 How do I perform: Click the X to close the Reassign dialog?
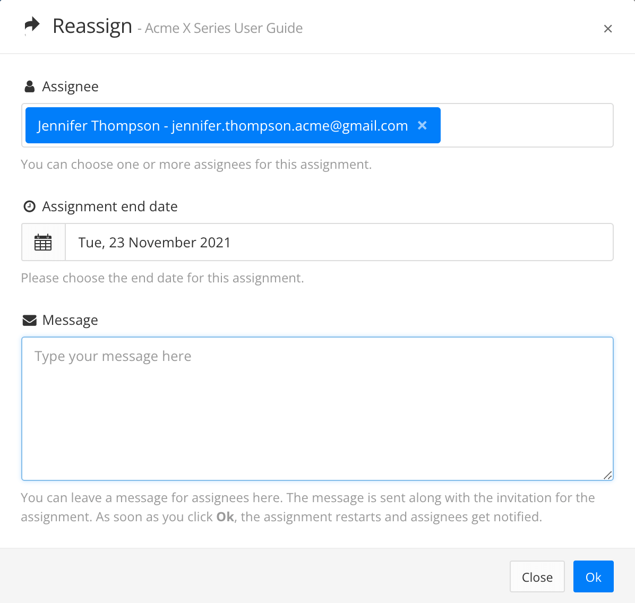tap(607, 28)
